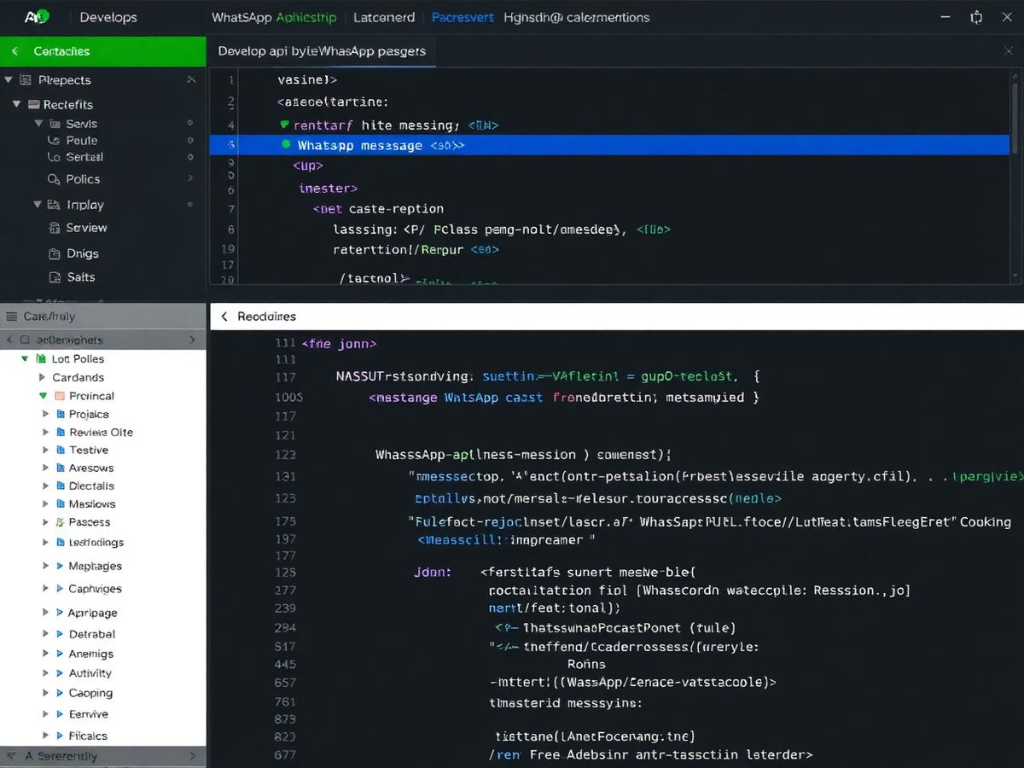This screenshot has width=1024, height=768.
Task: Click the Inplay item icon
Action: pyautogui.click(x=54, y=205)
